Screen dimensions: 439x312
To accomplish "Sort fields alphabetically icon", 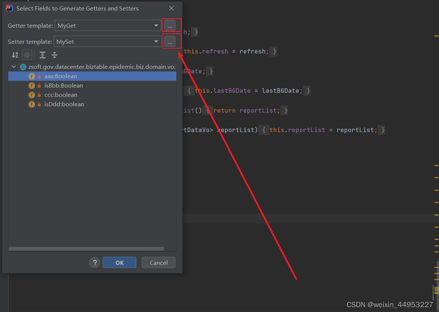I will click(15, 55).
